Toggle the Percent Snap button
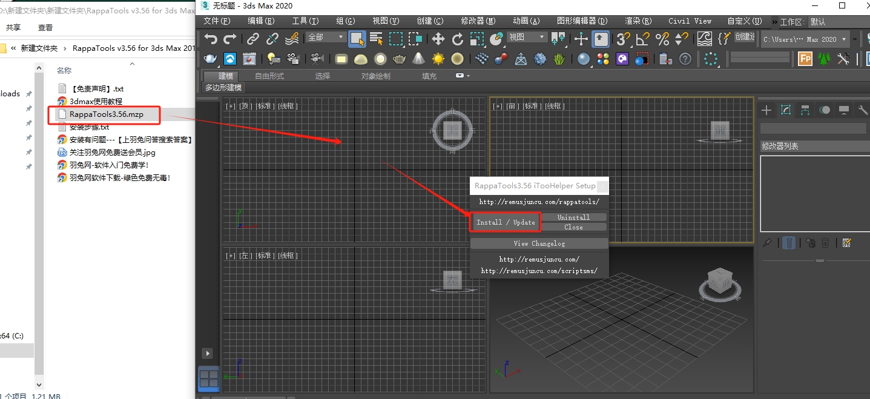This screenshot has height=399, width=870. click(662, 39)
